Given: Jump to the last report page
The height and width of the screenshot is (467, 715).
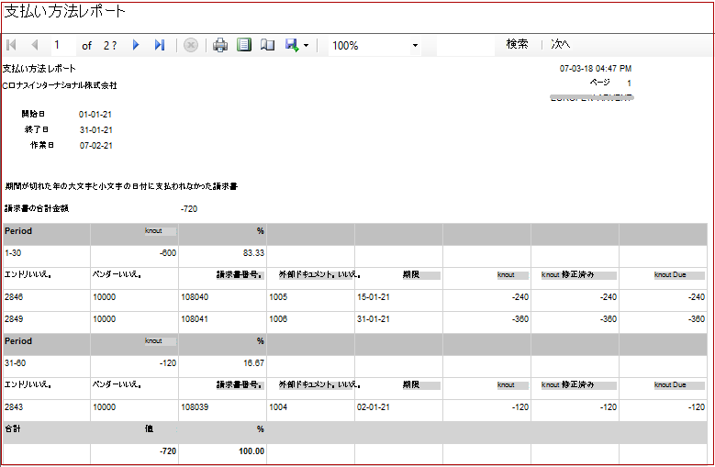Looking at the screenshot, I should [x=159, y=45].
